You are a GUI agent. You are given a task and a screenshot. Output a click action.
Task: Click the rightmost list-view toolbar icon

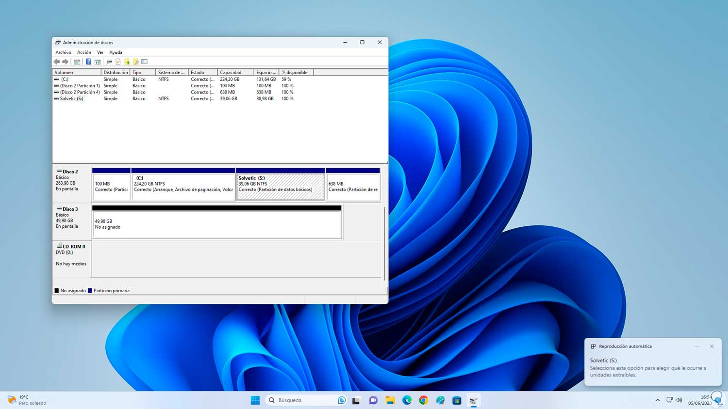145,62
